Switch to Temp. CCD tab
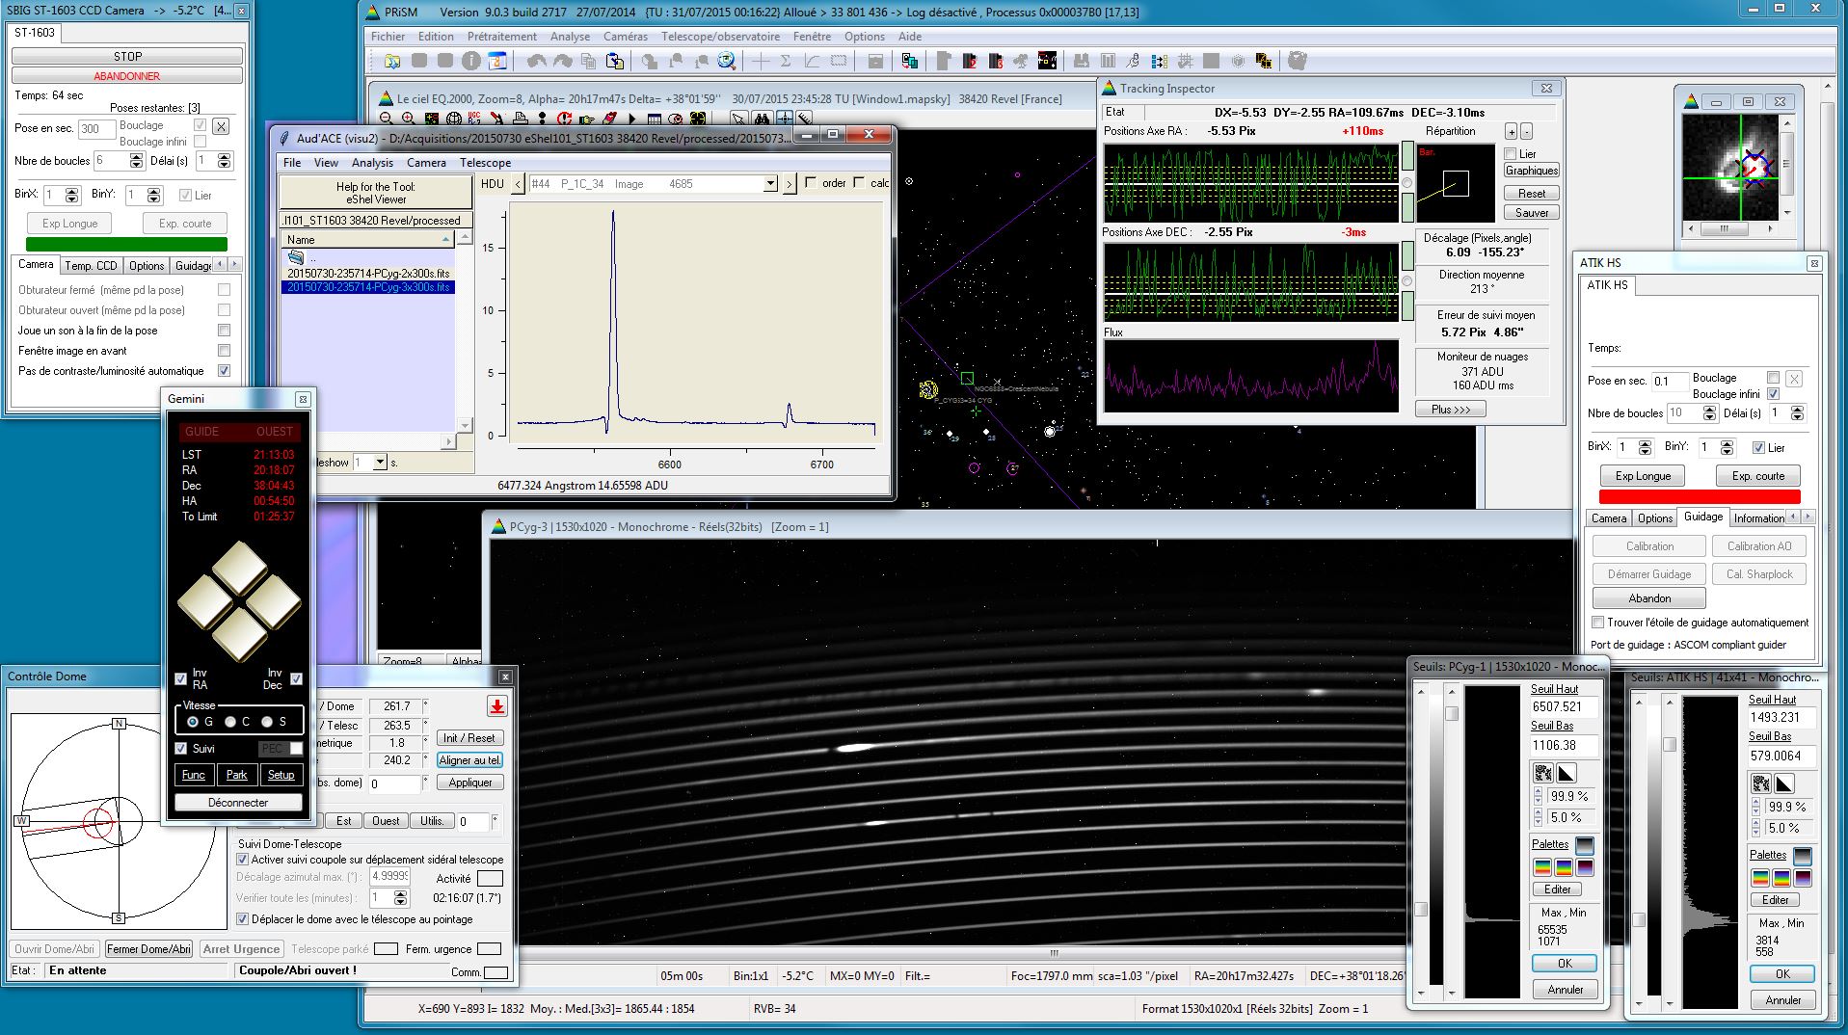Viewport: 1848px width, 1035px height. coord(91,265)
